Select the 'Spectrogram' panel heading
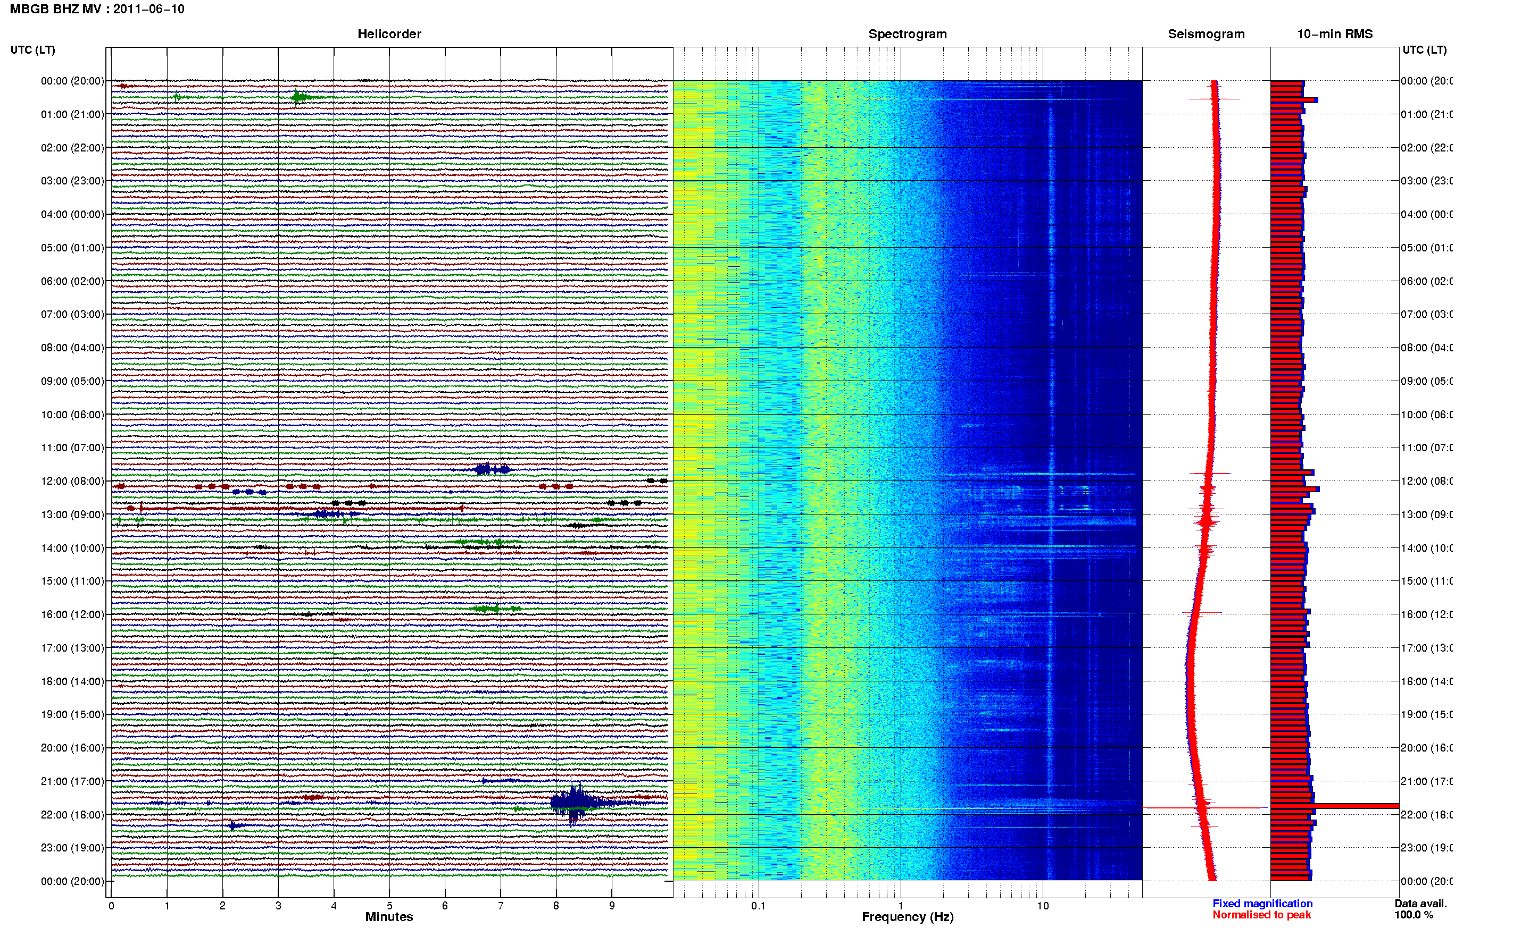Viewport: 1513px width, 945px height. point(907,34)
